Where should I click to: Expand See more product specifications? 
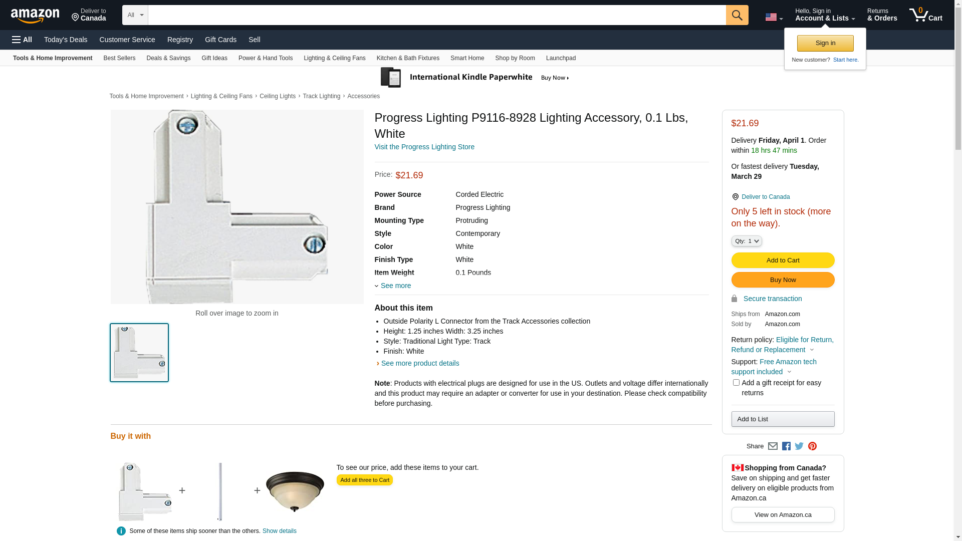click(x=395, y=286)
